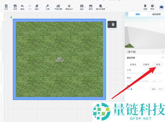Viewport: 165px width, 122px height.
Task: Open the 图册 (Album) picture icon
Action: [x=91, y=6]
